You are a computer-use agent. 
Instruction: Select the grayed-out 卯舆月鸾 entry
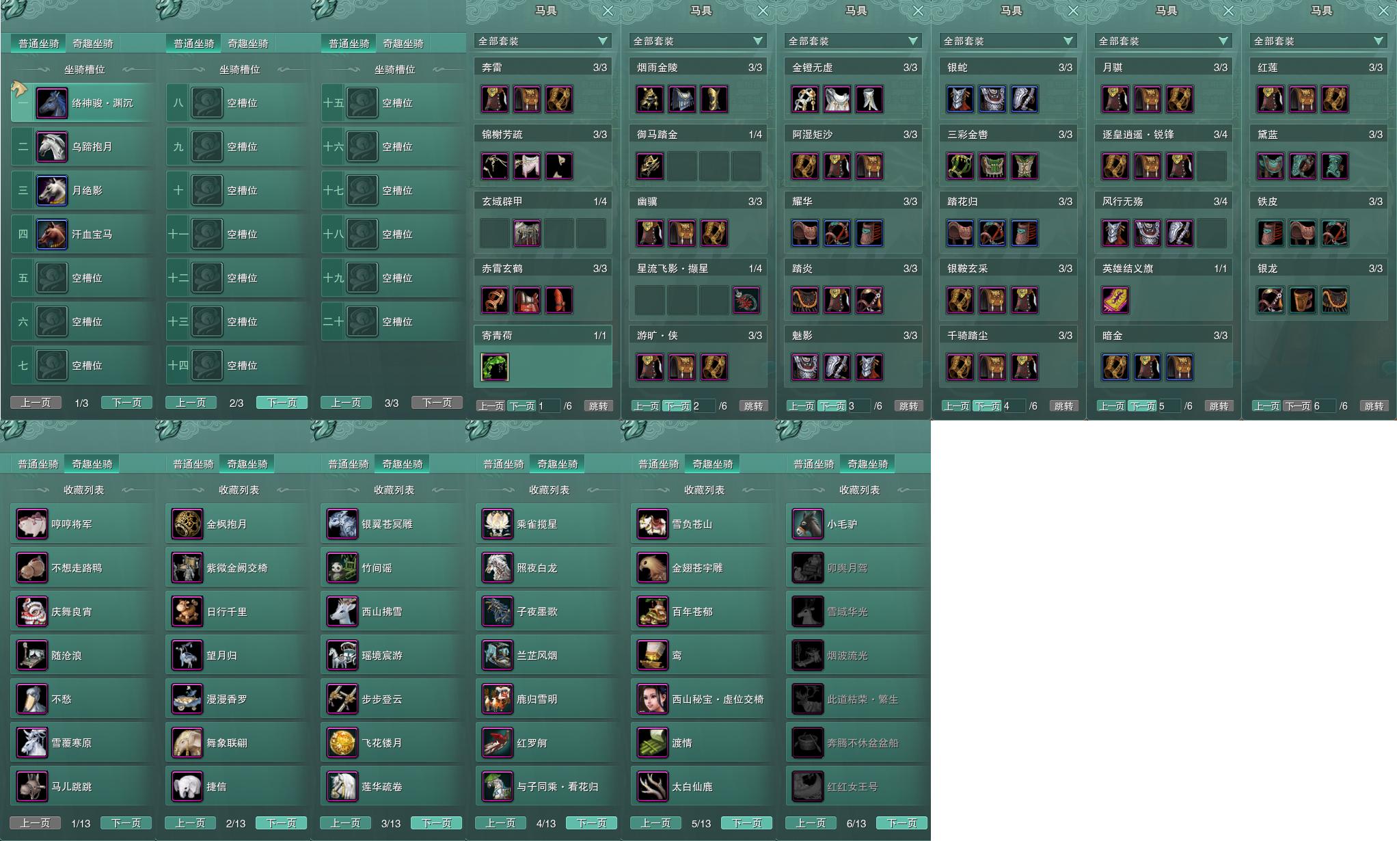point(857,568)
